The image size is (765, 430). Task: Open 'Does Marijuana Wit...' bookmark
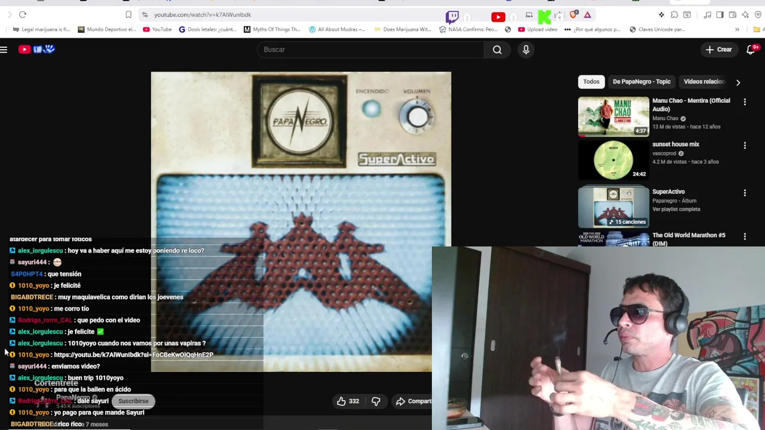(x=402, y=29)
